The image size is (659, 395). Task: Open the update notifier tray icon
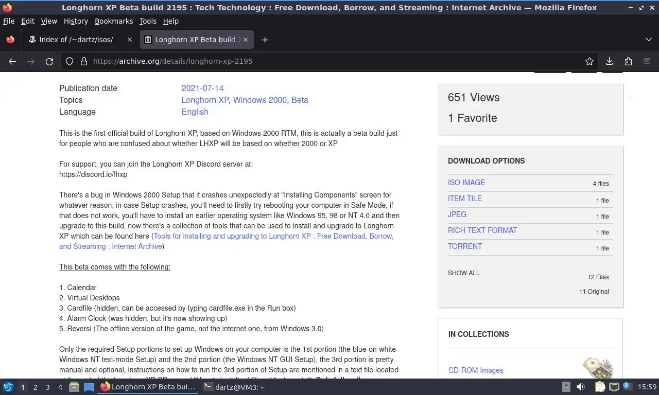coord(627,387)
